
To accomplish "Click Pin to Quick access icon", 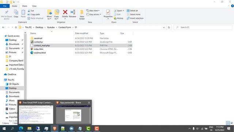I will pos(7,15).
